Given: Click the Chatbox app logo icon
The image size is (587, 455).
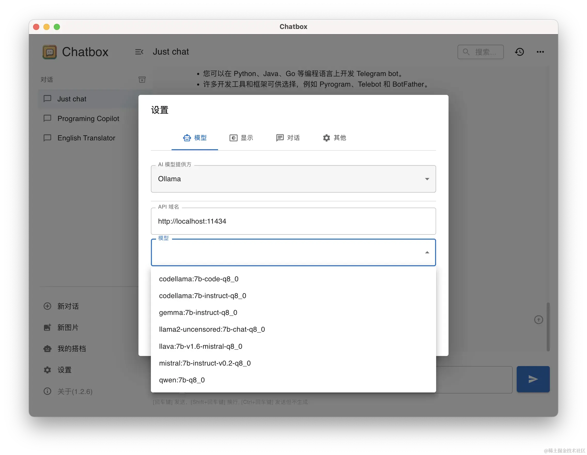Looking at the screenshot, I should [x=49, y=52].
